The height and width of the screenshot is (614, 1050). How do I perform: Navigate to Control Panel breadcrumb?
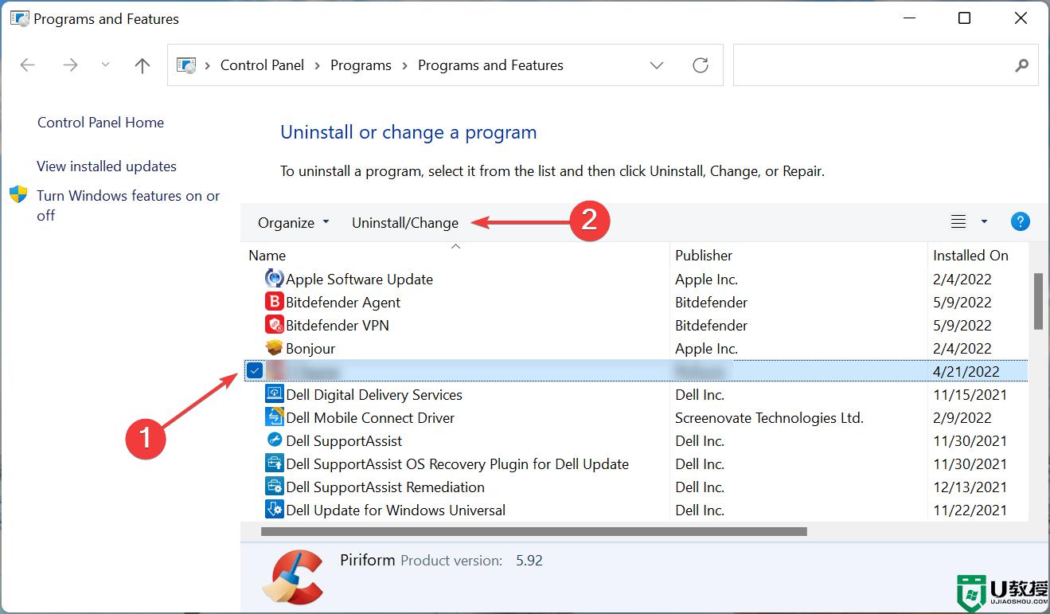point(262,65)
